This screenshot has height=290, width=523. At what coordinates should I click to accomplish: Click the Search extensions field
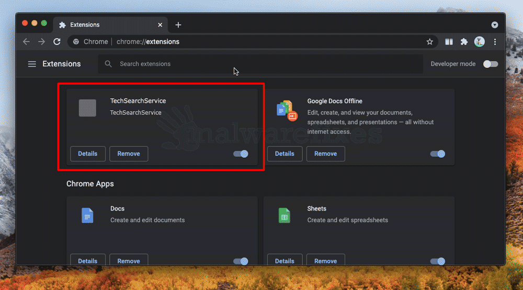pyautogui.click(x=260, y=64)
